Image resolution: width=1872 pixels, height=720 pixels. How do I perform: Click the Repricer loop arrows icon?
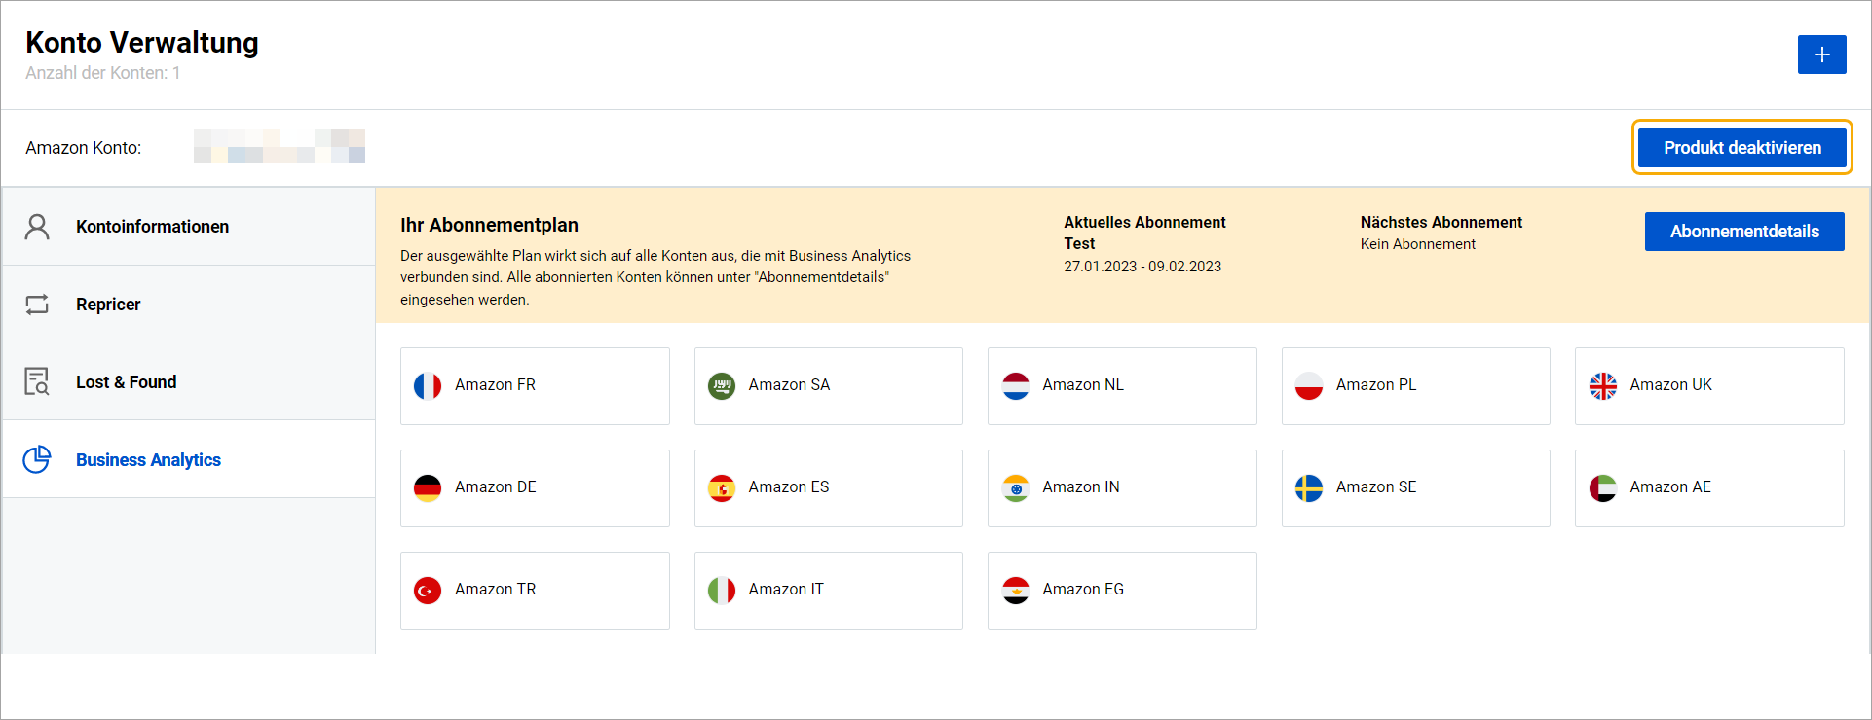tap(37, 305)
